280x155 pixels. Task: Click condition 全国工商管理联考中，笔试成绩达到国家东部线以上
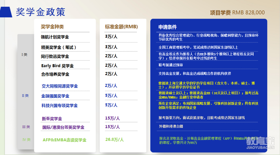coord(198,47)
